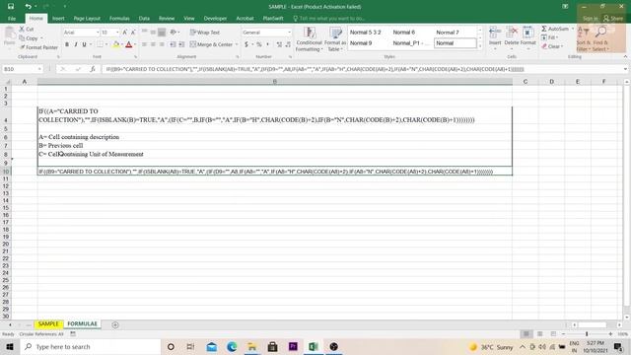Switch to the Page Layout tab
Viewport: 631px width, 355px height.
(x=87, y=19)
